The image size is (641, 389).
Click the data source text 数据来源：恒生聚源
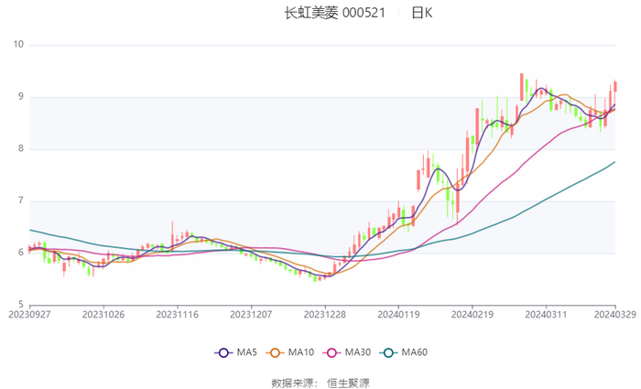[320, 383]
